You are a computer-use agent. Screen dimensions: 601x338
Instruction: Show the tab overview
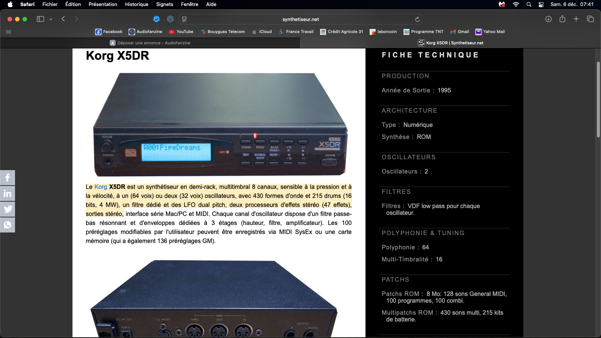click(x=590, y=19)
